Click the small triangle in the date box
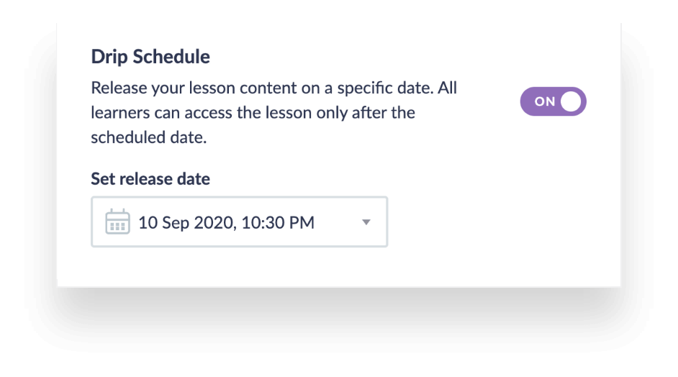This screenshot has width=678, height=377. click(366, 222)
